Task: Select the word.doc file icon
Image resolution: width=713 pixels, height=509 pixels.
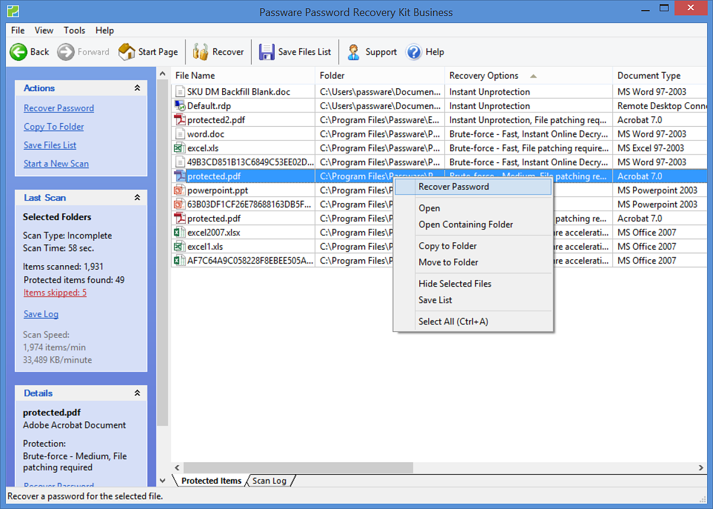Action: pos(180,134)
